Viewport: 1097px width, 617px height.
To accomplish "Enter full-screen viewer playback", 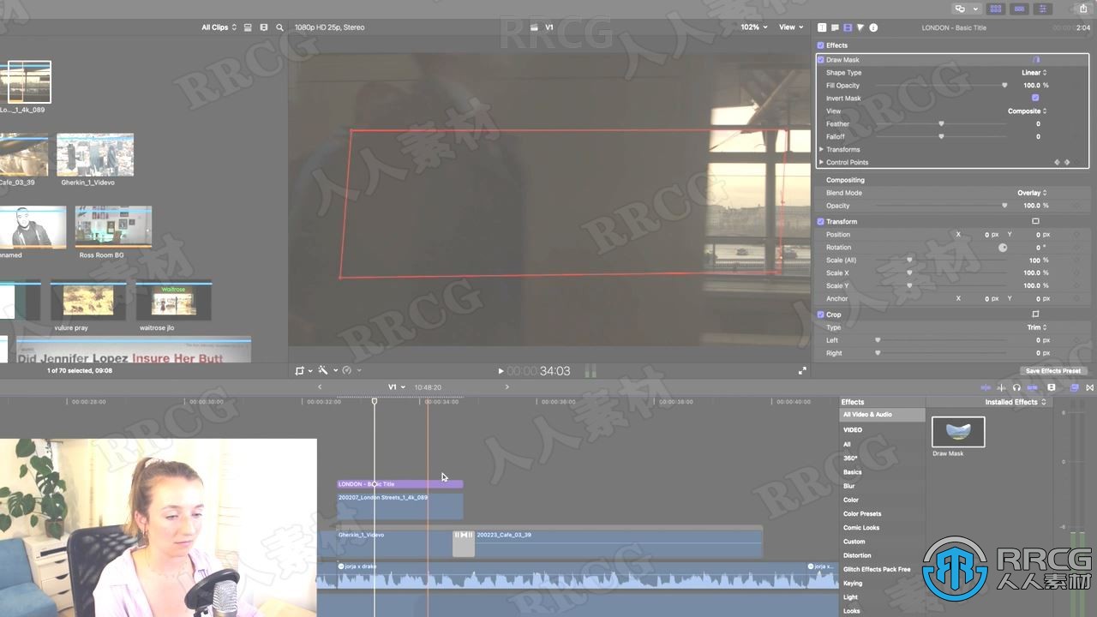I will [x=802, y=370].
